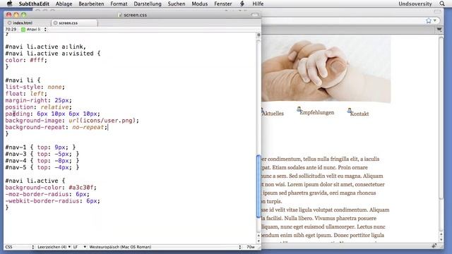Click the browser vertical scrollbar

click(441, 118)
